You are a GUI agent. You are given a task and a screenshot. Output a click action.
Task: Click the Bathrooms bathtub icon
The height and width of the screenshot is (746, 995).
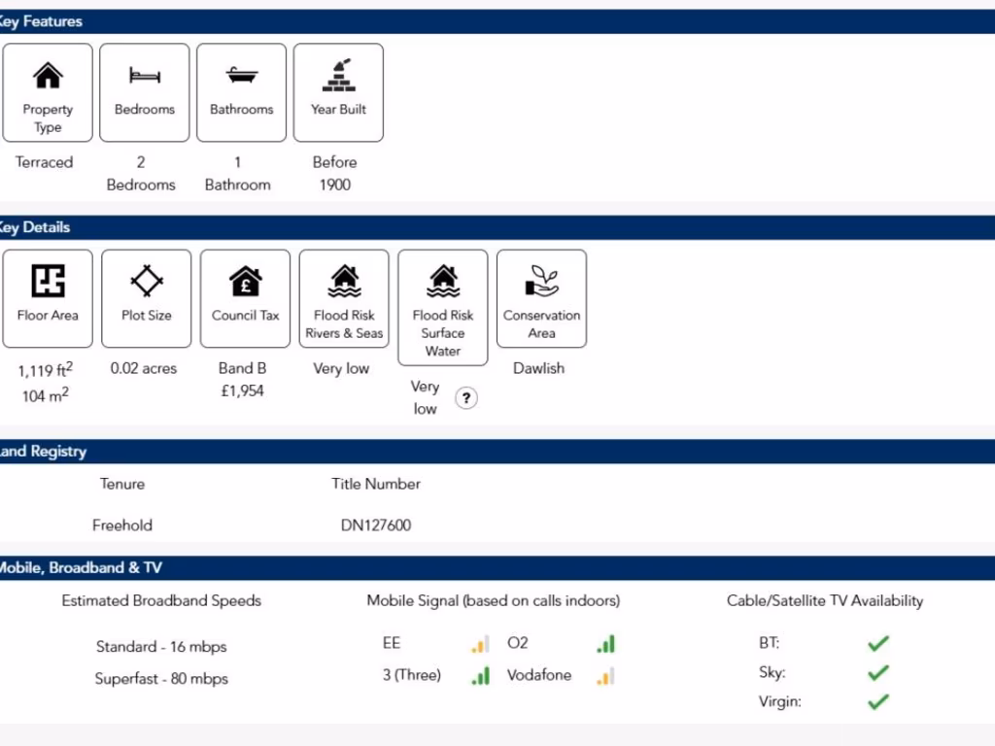[241, 76]
